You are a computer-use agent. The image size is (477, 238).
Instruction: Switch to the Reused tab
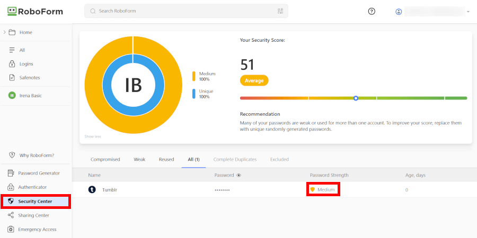tap(166, 159)
